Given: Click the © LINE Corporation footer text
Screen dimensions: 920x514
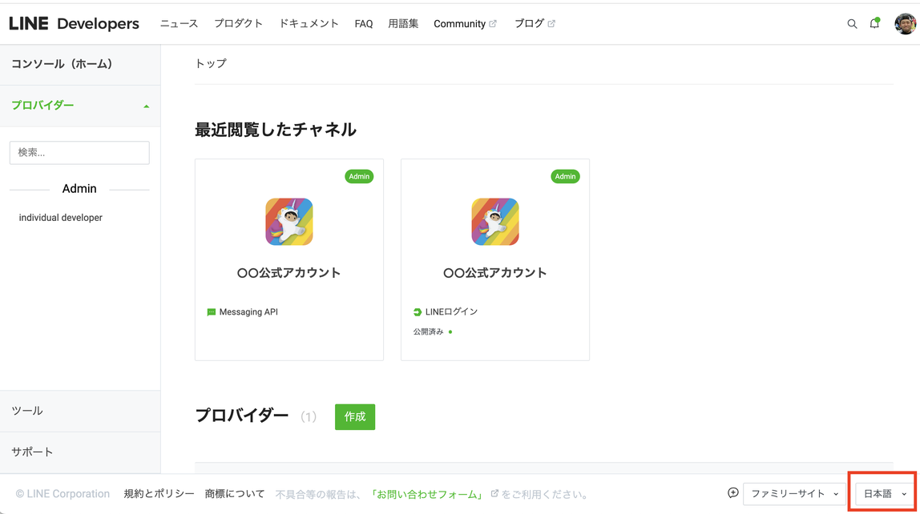Looking at the screenshot, I should (x=63, y=494).
